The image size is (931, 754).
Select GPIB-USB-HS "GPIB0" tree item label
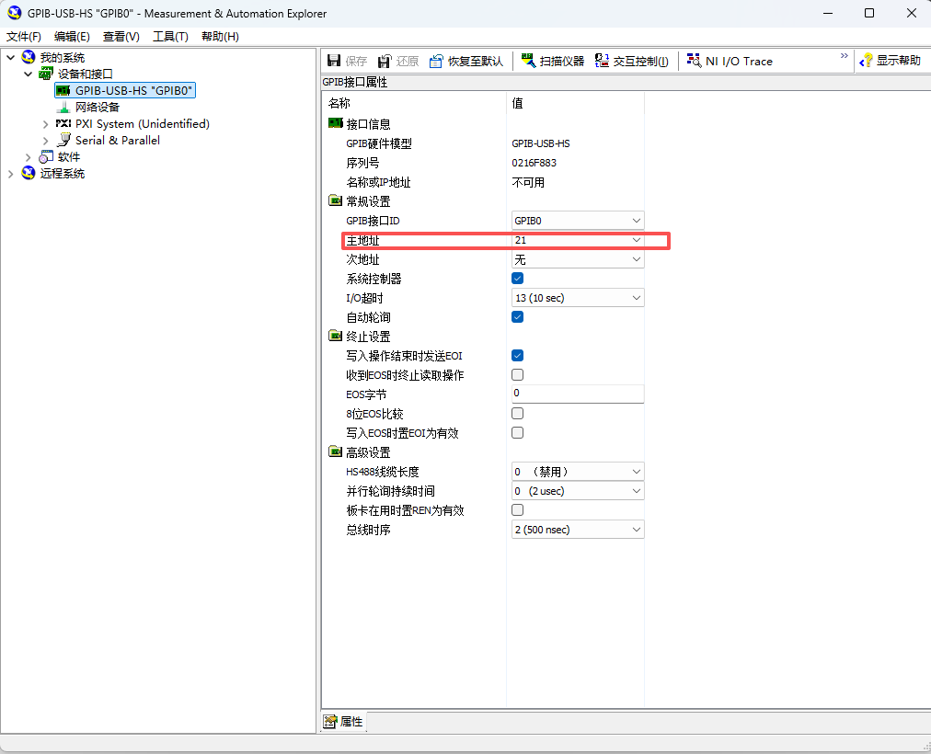(x=133, y=90)
